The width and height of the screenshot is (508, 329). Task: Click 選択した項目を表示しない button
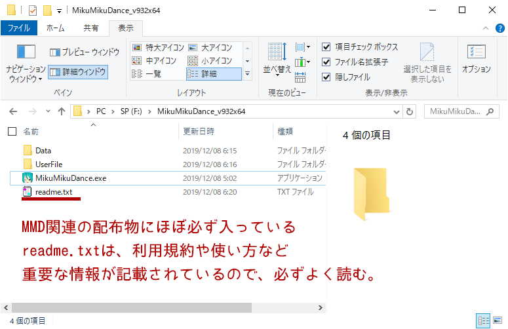point(427,63)
